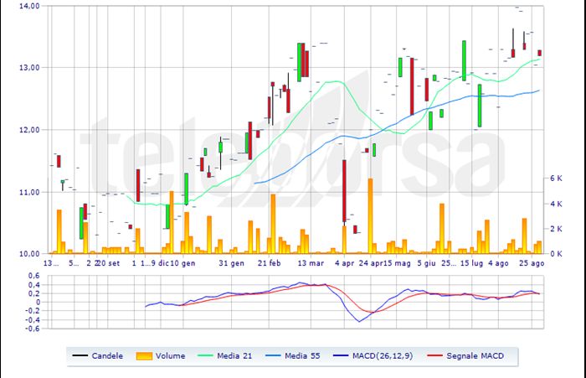Click the Media 55 legend label
The height and width of the screenshot is (378, 586).
(x=302, y=356)
